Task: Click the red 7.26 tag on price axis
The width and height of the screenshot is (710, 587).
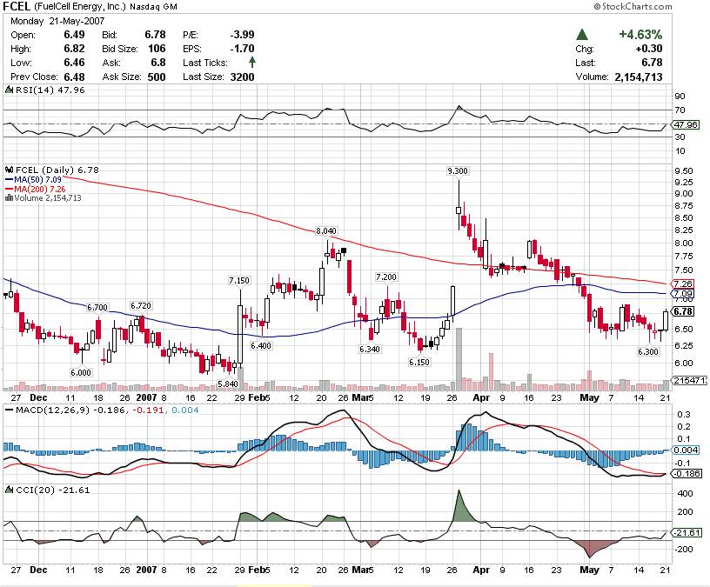Action: coord(682,283)
